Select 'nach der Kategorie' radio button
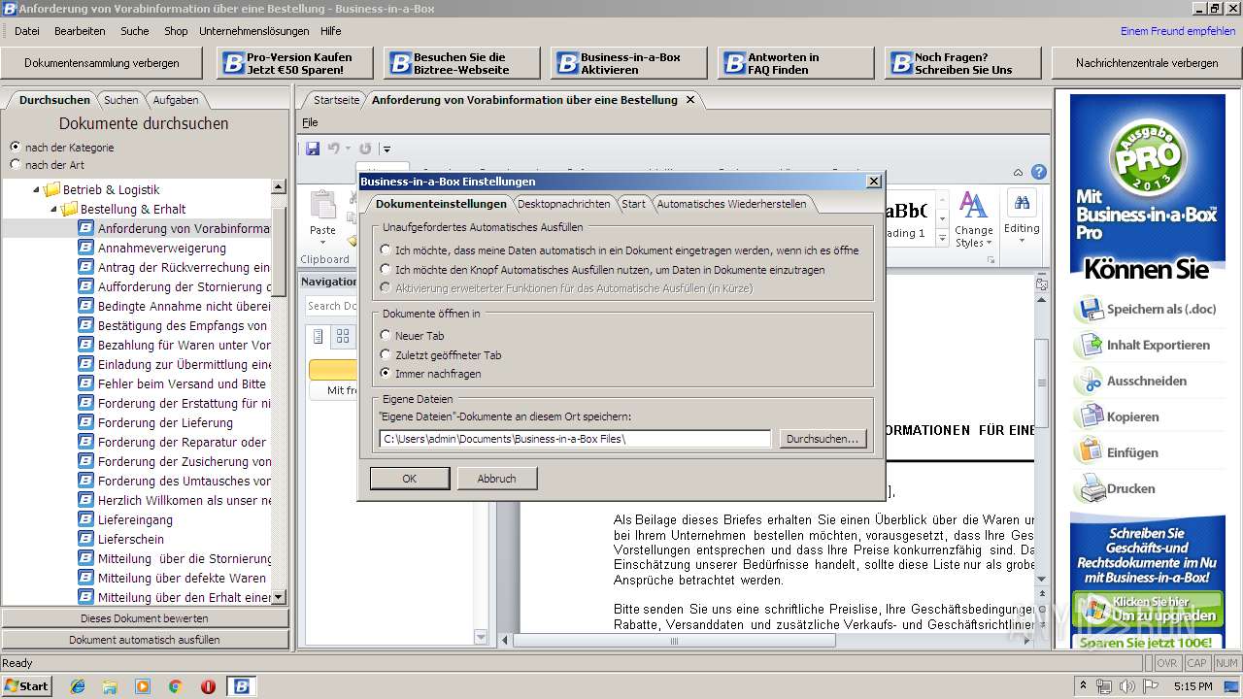Screen dimensions: 1243x699 (16, 147)
